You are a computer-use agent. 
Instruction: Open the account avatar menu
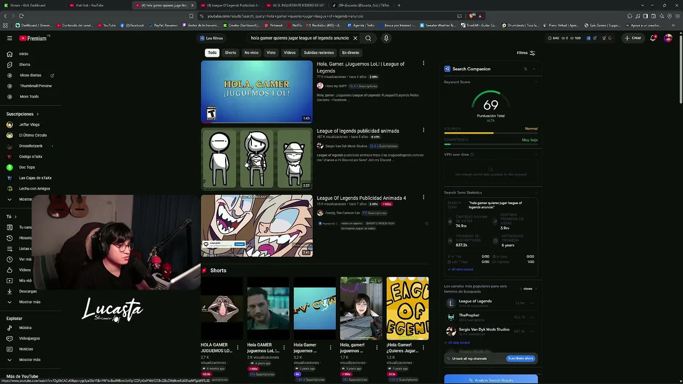point(668,38)
